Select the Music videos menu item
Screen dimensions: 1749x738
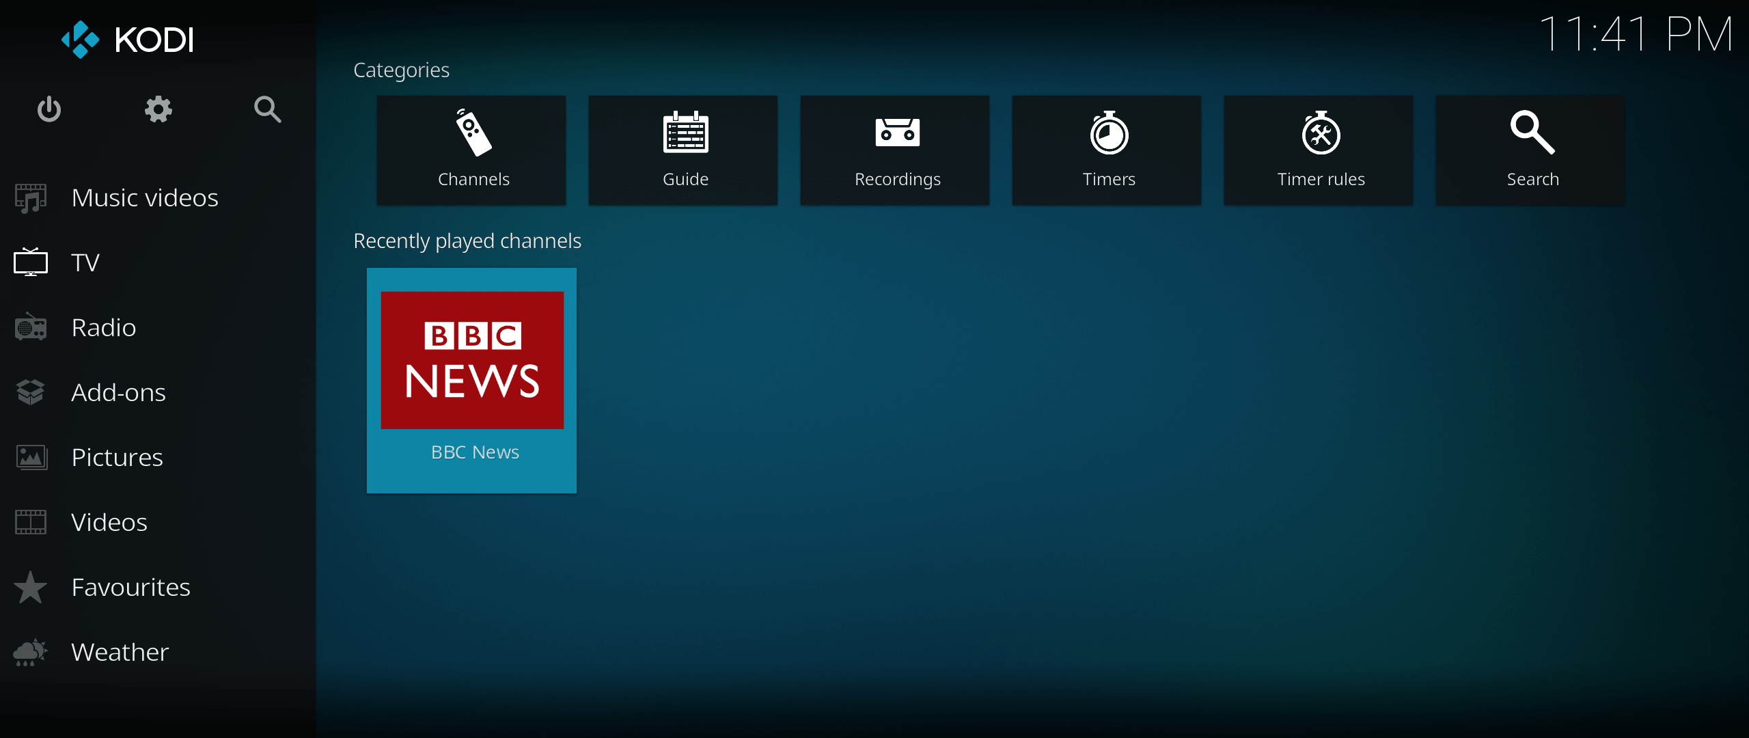(145, 197)
